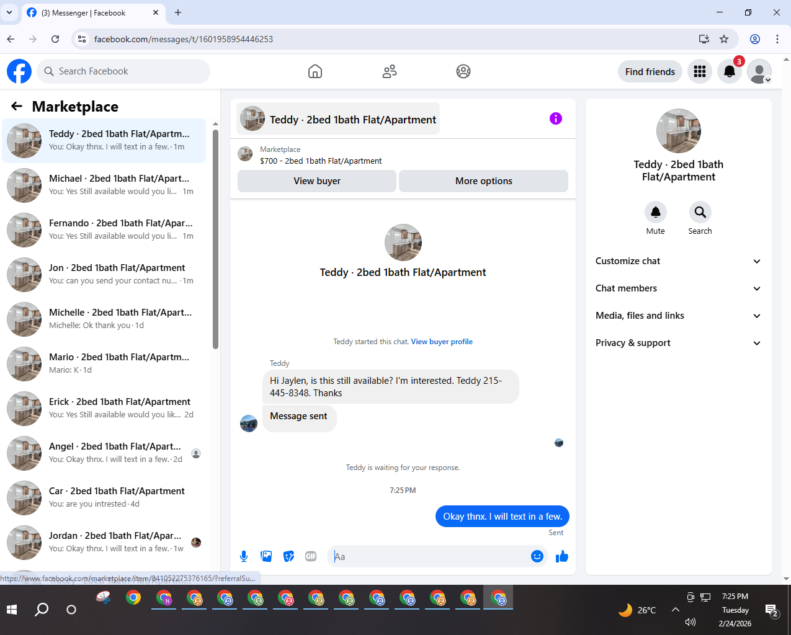Open conversation information purple icon
Image resolution: width=791 pixels, height=635 pixels.
556,118
